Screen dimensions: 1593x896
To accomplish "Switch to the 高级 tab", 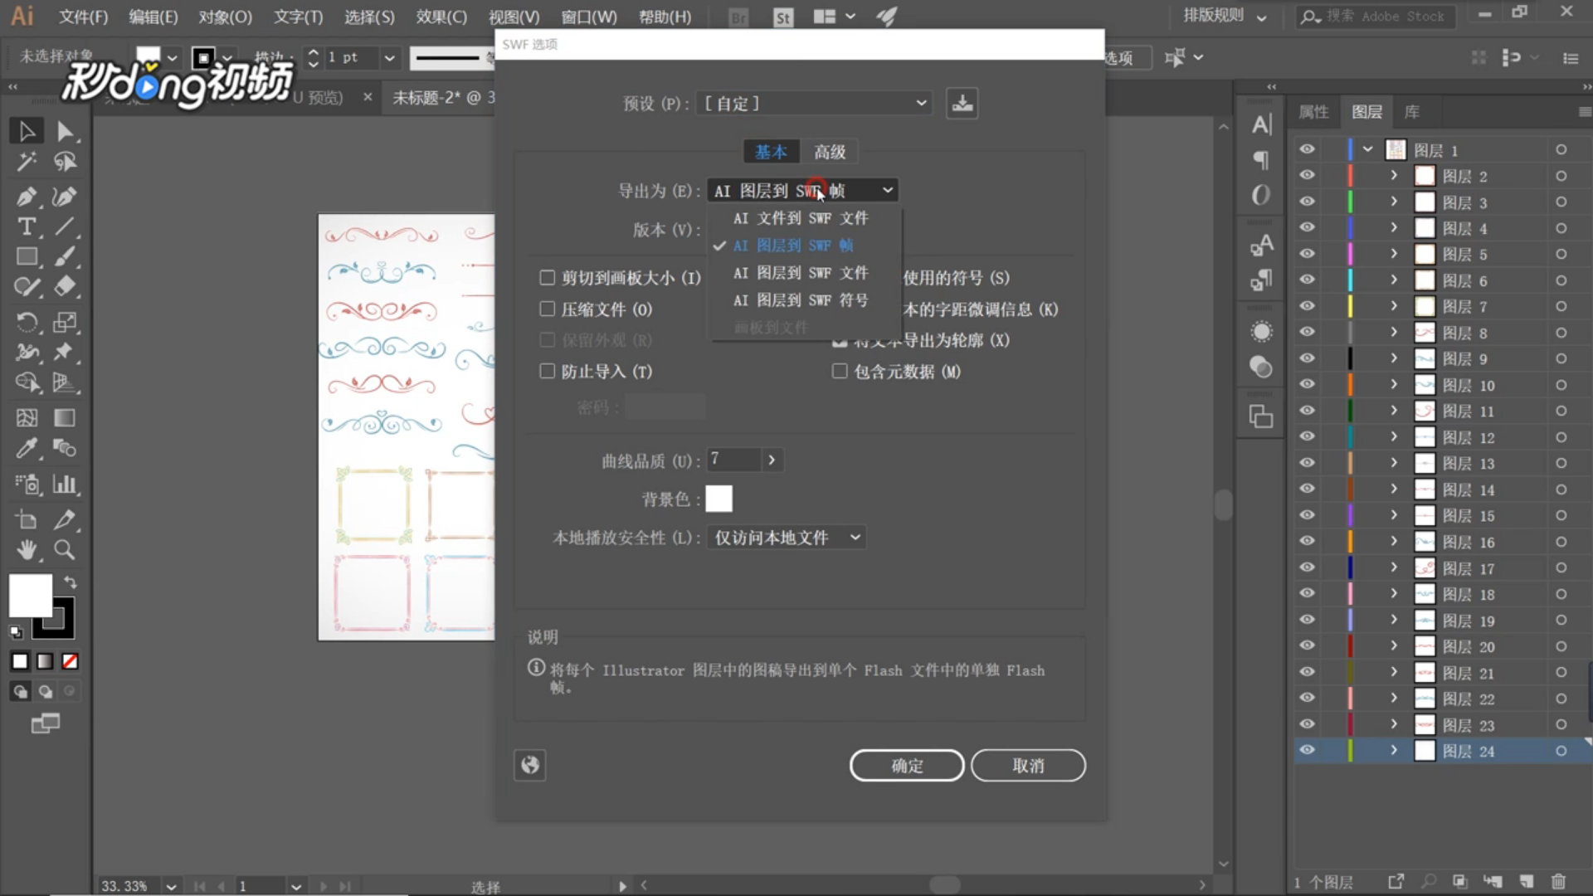I will click(829, 152).
